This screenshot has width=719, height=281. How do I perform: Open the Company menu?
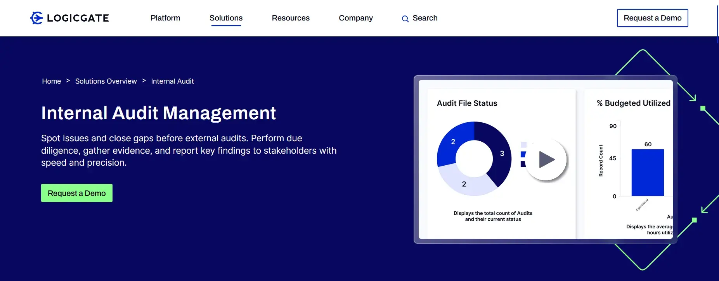coord(356,18)
